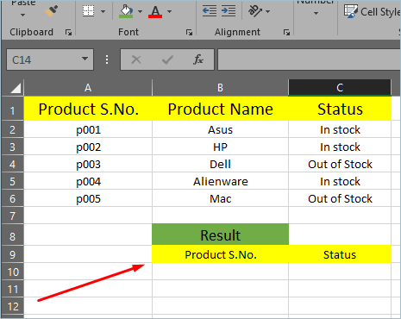Open the Orientation dropdown arrow
This screenshot has height=319, width=401.
267,11
